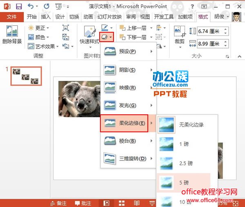245x207 pixels.
Task: Select slide 1 thumbnail
Action: 26,76
